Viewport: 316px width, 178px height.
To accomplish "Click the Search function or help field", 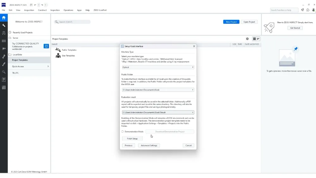I will [x=284, y=10].
